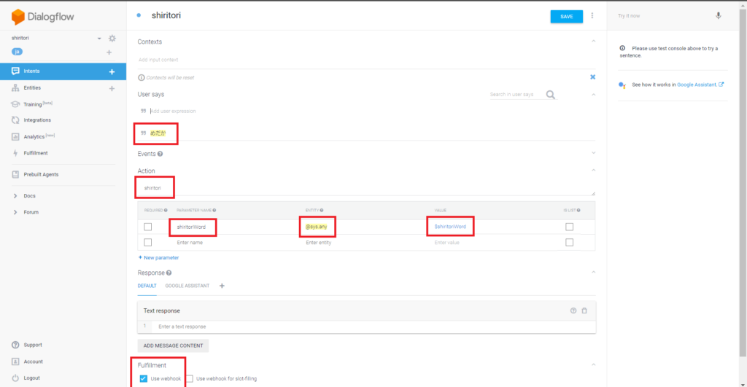
Task: Delete the Text response with trash icon
Action: tap(584, 310)
